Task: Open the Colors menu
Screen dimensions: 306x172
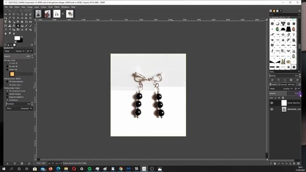Action: tap(44, 7)
